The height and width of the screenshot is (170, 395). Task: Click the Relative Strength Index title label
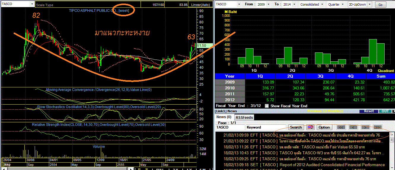coord(99,125)
